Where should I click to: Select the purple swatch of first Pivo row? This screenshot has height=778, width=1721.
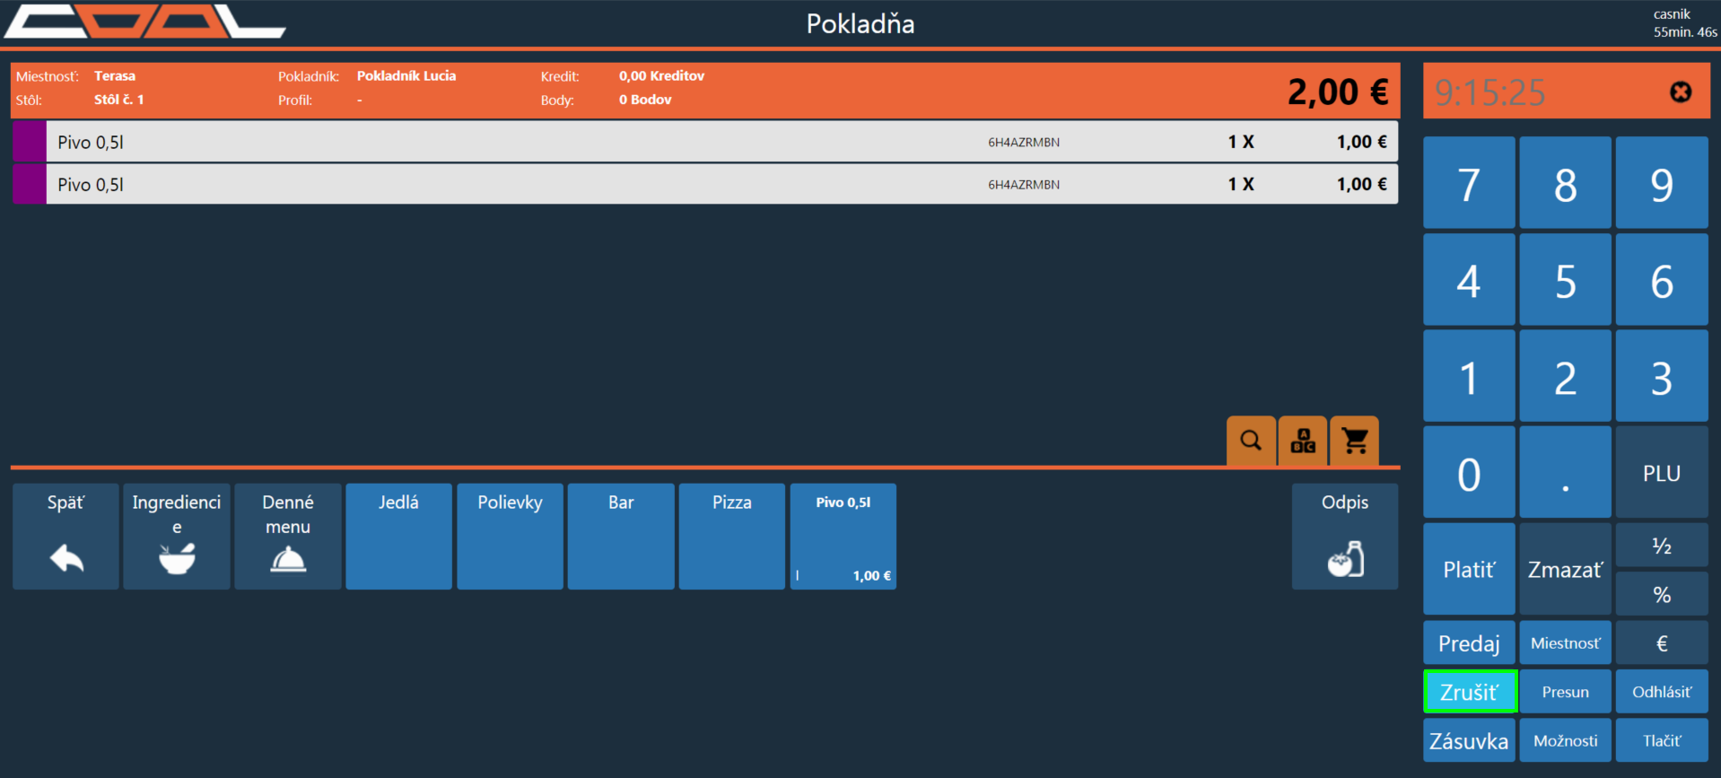[x=30, y=142]
